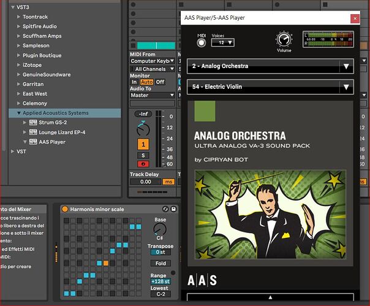Viewport: 370px width, 306px height.
Task: Collapse the VST3 folder
Action: pos(13,7)
